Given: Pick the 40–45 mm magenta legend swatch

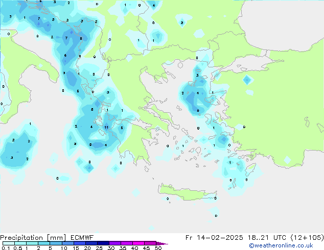Looking at the screenshot, I should coord(138,243).
